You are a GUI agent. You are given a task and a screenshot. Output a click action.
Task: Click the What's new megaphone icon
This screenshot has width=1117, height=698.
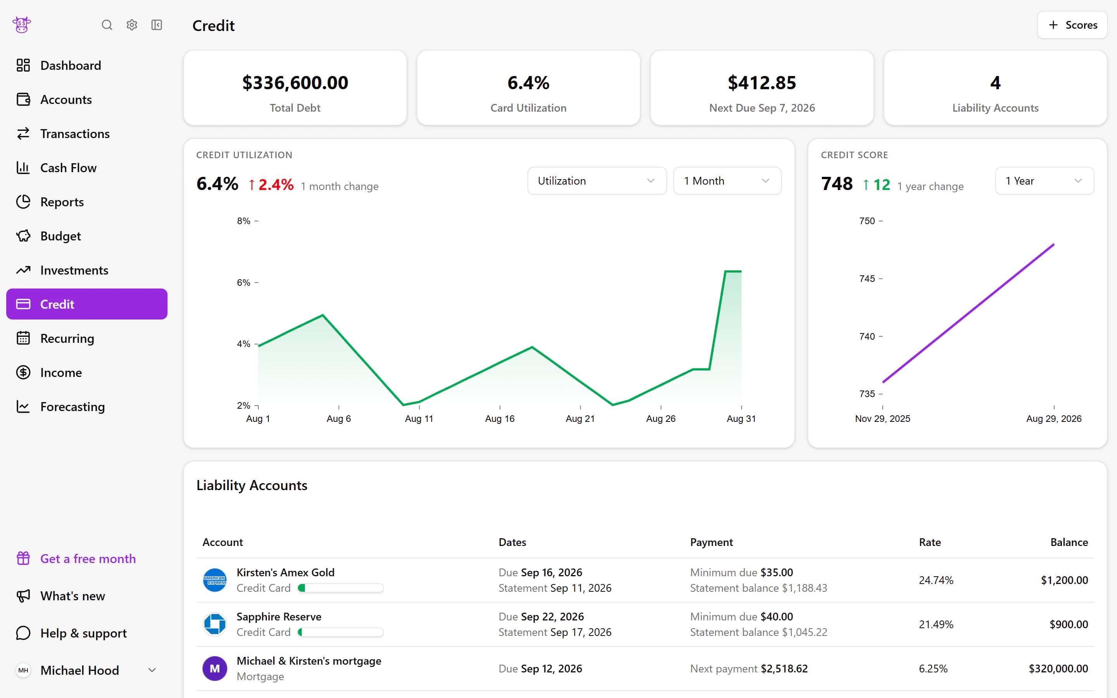click(23, 596)
